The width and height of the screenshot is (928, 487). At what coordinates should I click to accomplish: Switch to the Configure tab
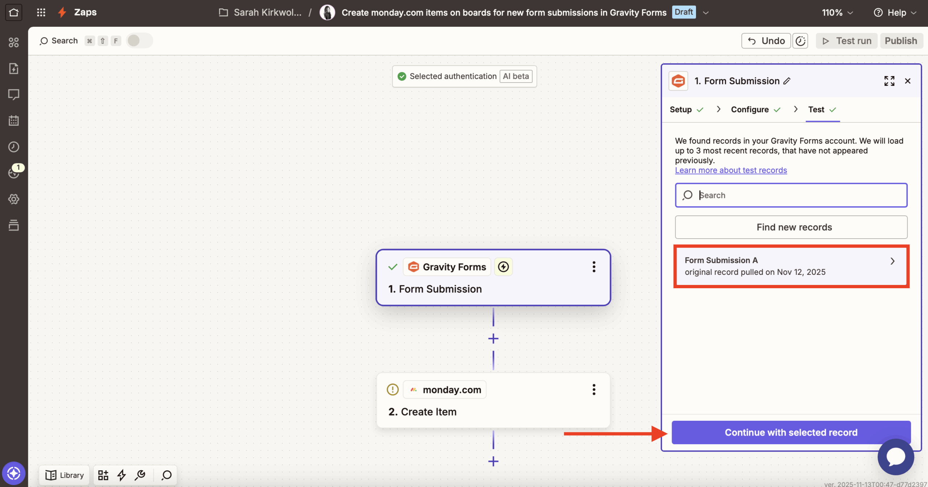pyautogui.click(x=750, y=109)
